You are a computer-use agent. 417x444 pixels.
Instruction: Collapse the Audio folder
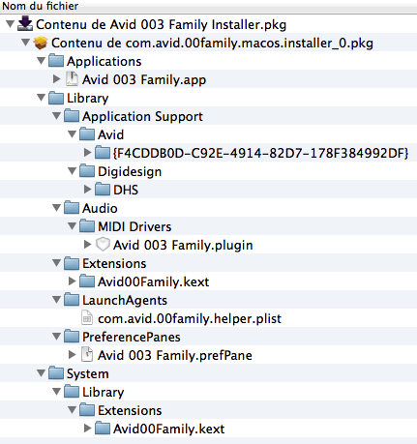point(57,208)
